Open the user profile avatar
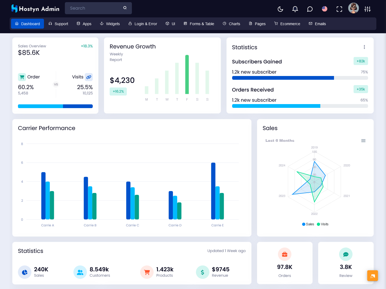Viewport: 386px width, 289px height. point(353,8)
